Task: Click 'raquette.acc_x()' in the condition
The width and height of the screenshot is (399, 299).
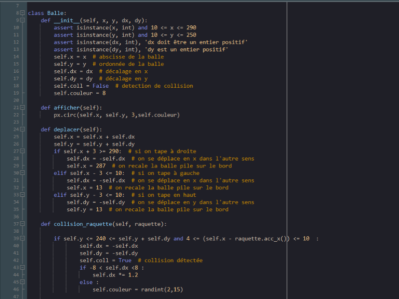Action: click(x=261, y=239)
